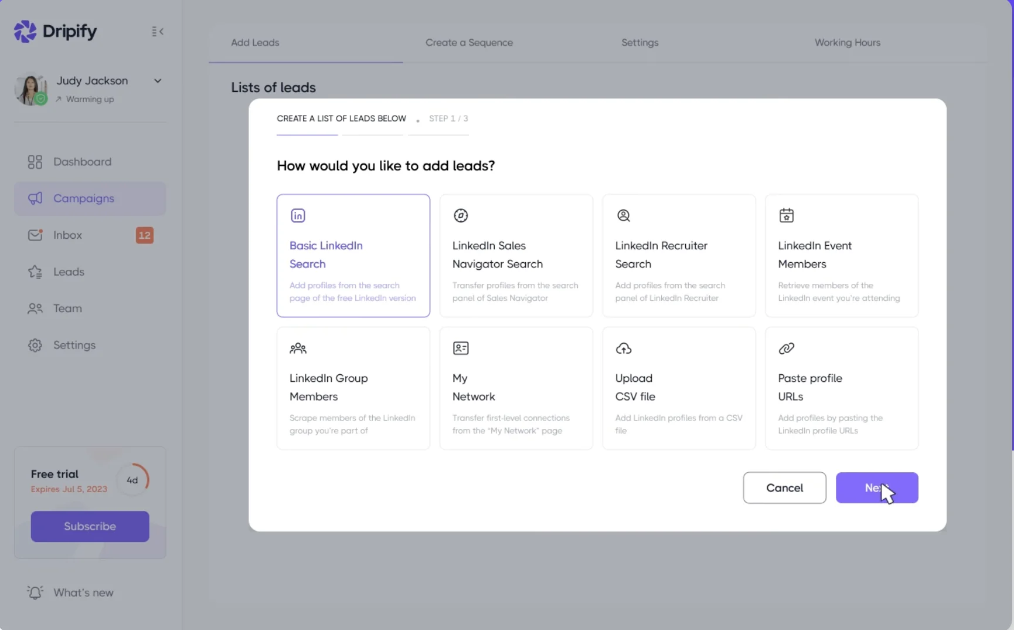Switch to the Create a Sequence tab
The width and height of the screenshot is (1014, 630).
(469, 43)
